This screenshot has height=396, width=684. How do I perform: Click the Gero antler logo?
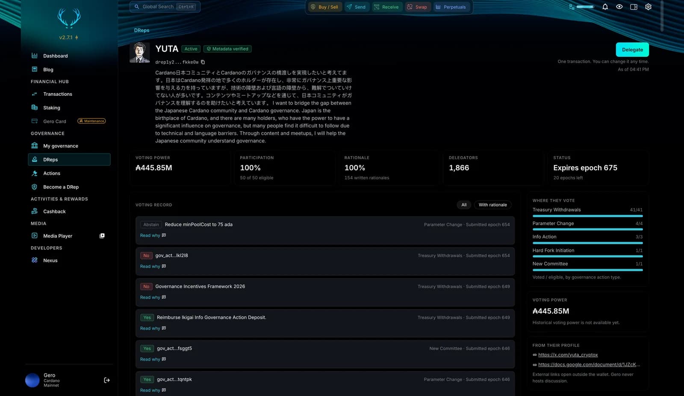(x=69, y=18)
